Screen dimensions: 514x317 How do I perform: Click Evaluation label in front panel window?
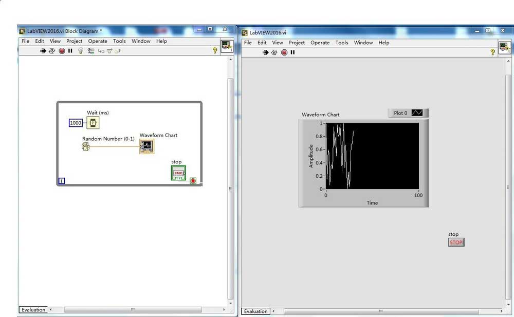(x=255, y=311)
